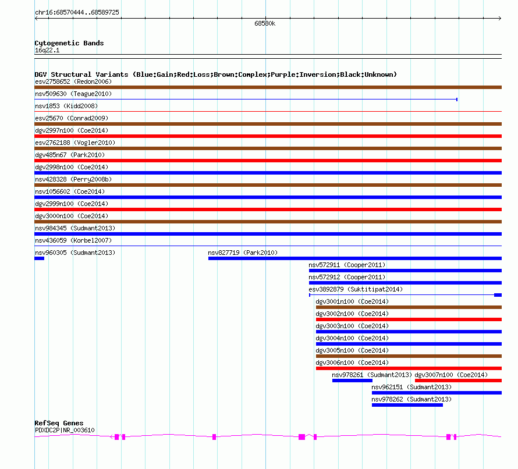Screen dimensions: 518x469
Task: Click dgv3003n100 (Coe2014) label
Action: coord(353,326)
